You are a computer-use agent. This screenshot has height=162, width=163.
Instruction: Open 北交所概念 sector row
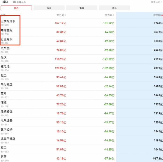(x=81, y=141)
